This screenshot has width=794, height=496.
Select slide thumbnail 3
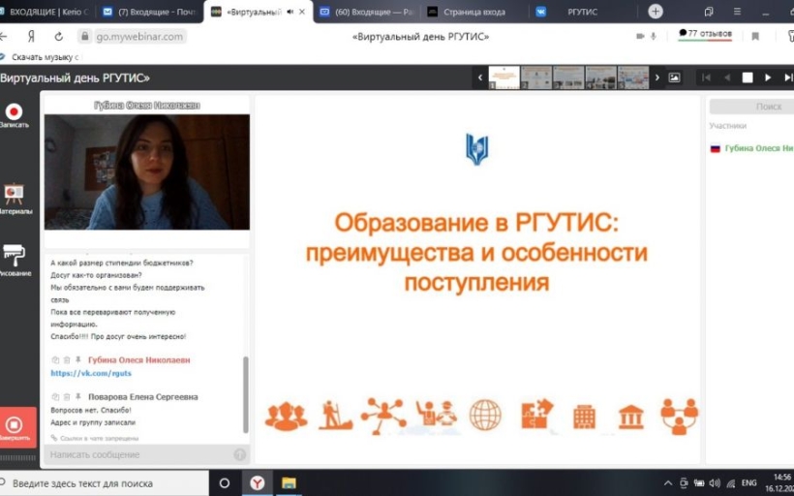(x=568, y=77)
